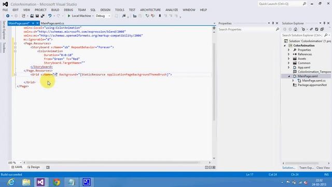Expand the Common folder node
Viewport: 332px width, 187px height.
coord(289,63)
